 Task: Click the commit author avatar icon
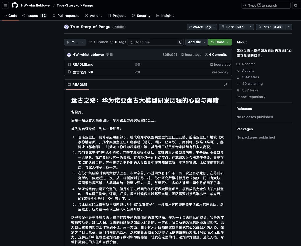click(69, 55)
